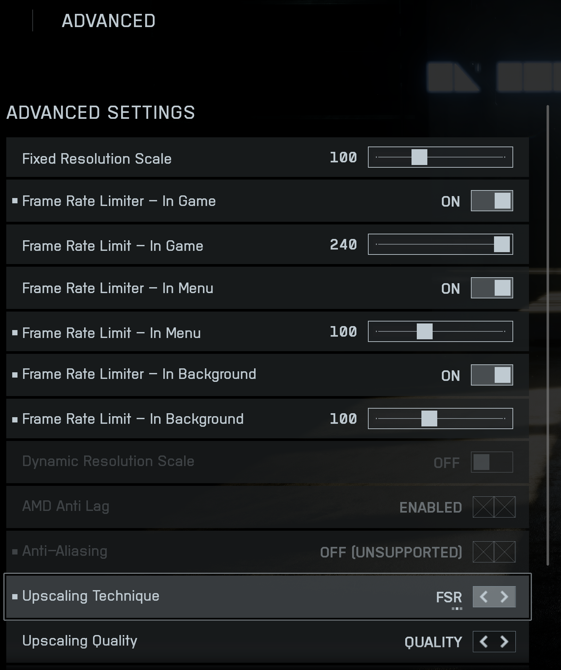Click the AMD Anti Lag right selector

(505, 507)
